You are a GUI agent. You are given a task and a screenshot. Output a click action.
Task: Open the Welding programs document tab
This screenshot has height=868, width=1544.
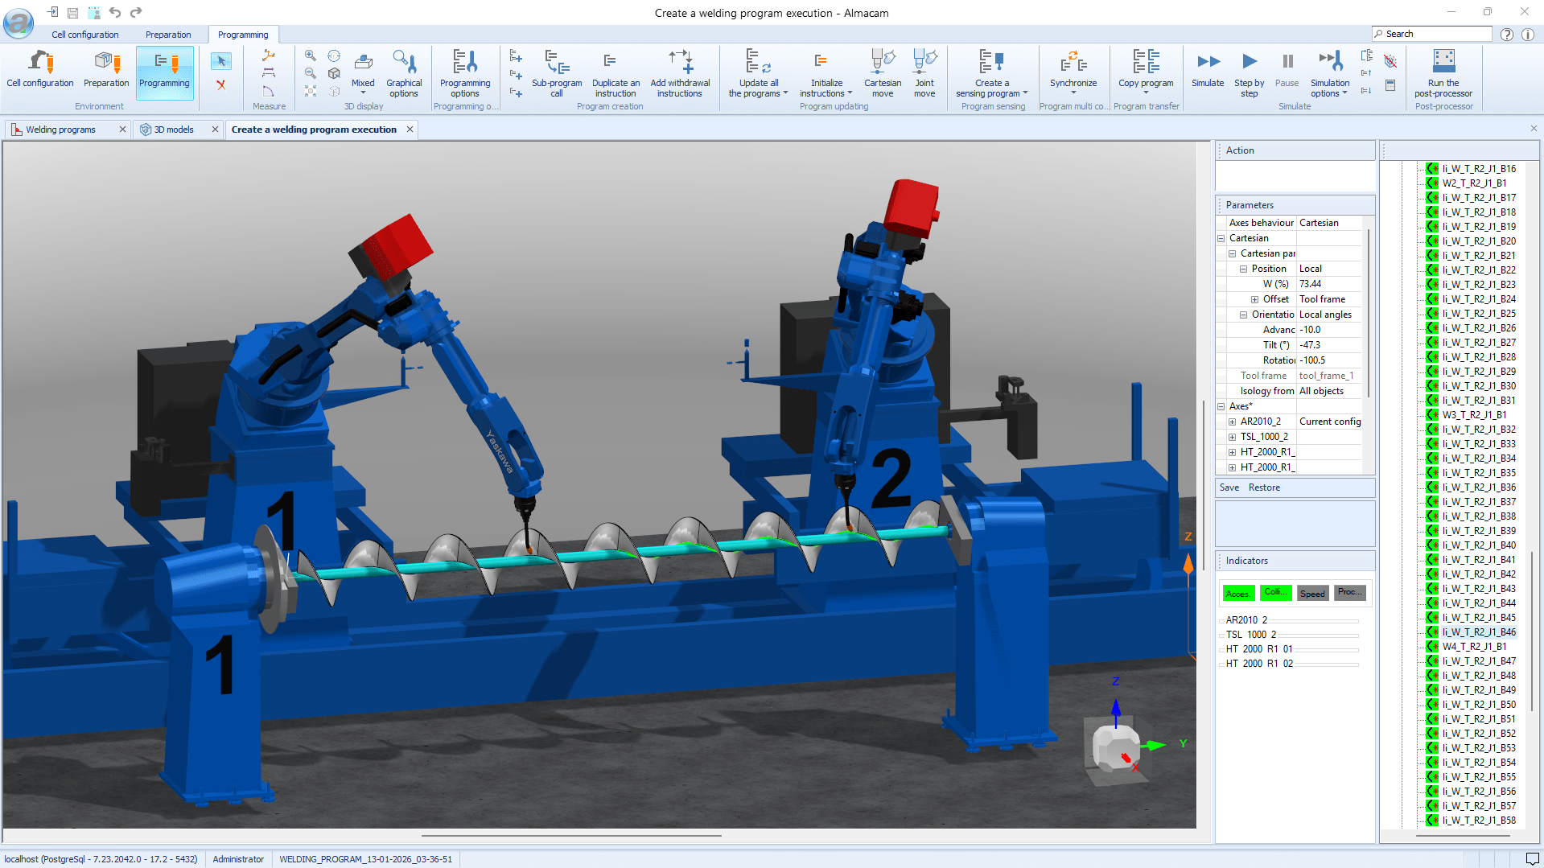pos(60,130)
